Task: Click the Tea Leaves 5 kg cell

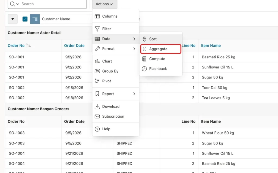Action: [216, 98]
